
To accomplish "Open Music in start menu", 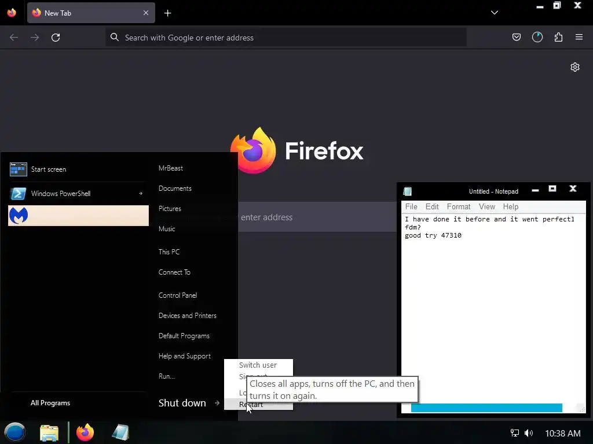I will click(x=167, y=229).
